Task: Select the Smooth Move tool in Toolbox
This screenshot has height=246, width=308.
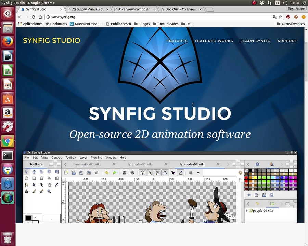Action: tap(34, 172)
